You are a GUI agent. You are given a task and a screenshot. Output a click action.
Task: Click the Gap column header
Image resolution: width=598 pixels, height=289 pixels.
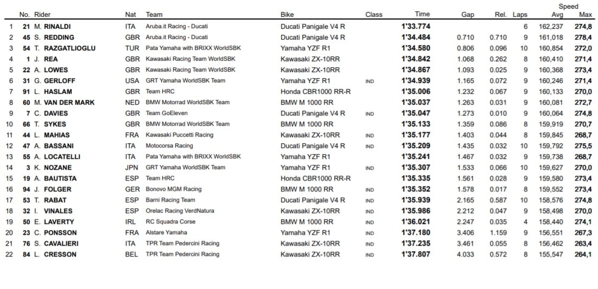467,15
